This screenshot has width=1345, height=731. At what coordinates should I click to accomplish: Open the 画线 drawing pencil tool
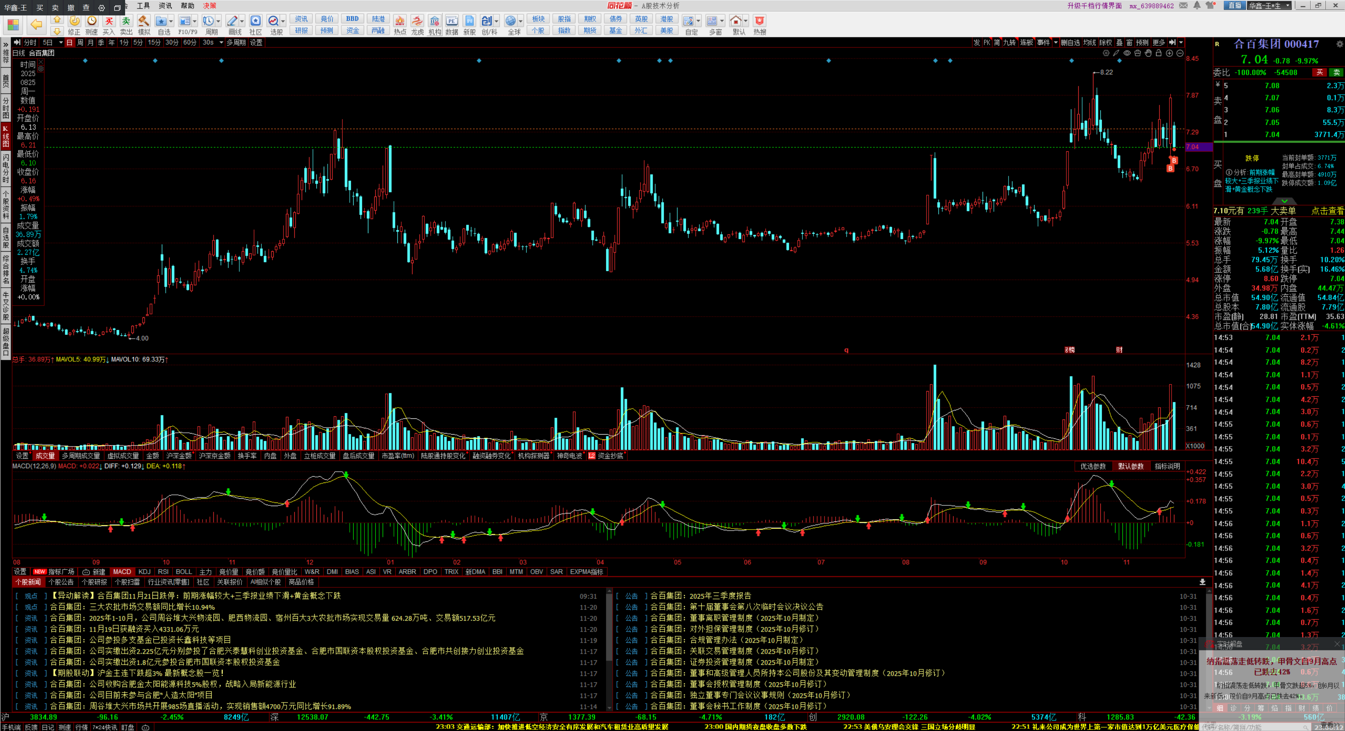[232, 21]
